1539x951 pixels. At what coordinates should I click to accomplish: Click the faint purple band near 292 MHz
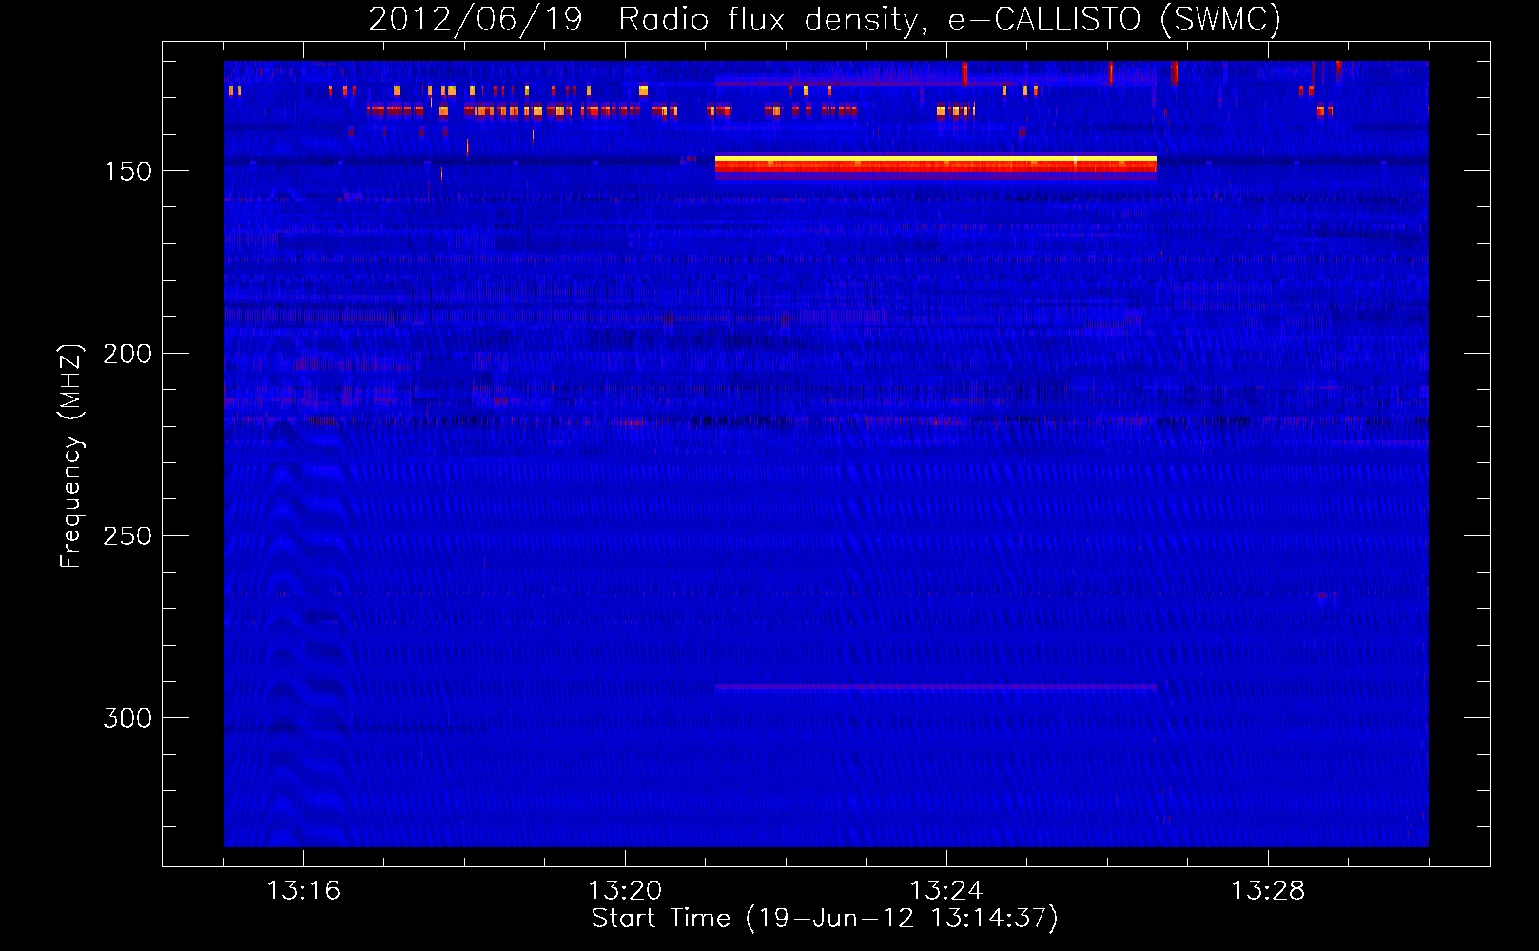click(x=935, y=687)
